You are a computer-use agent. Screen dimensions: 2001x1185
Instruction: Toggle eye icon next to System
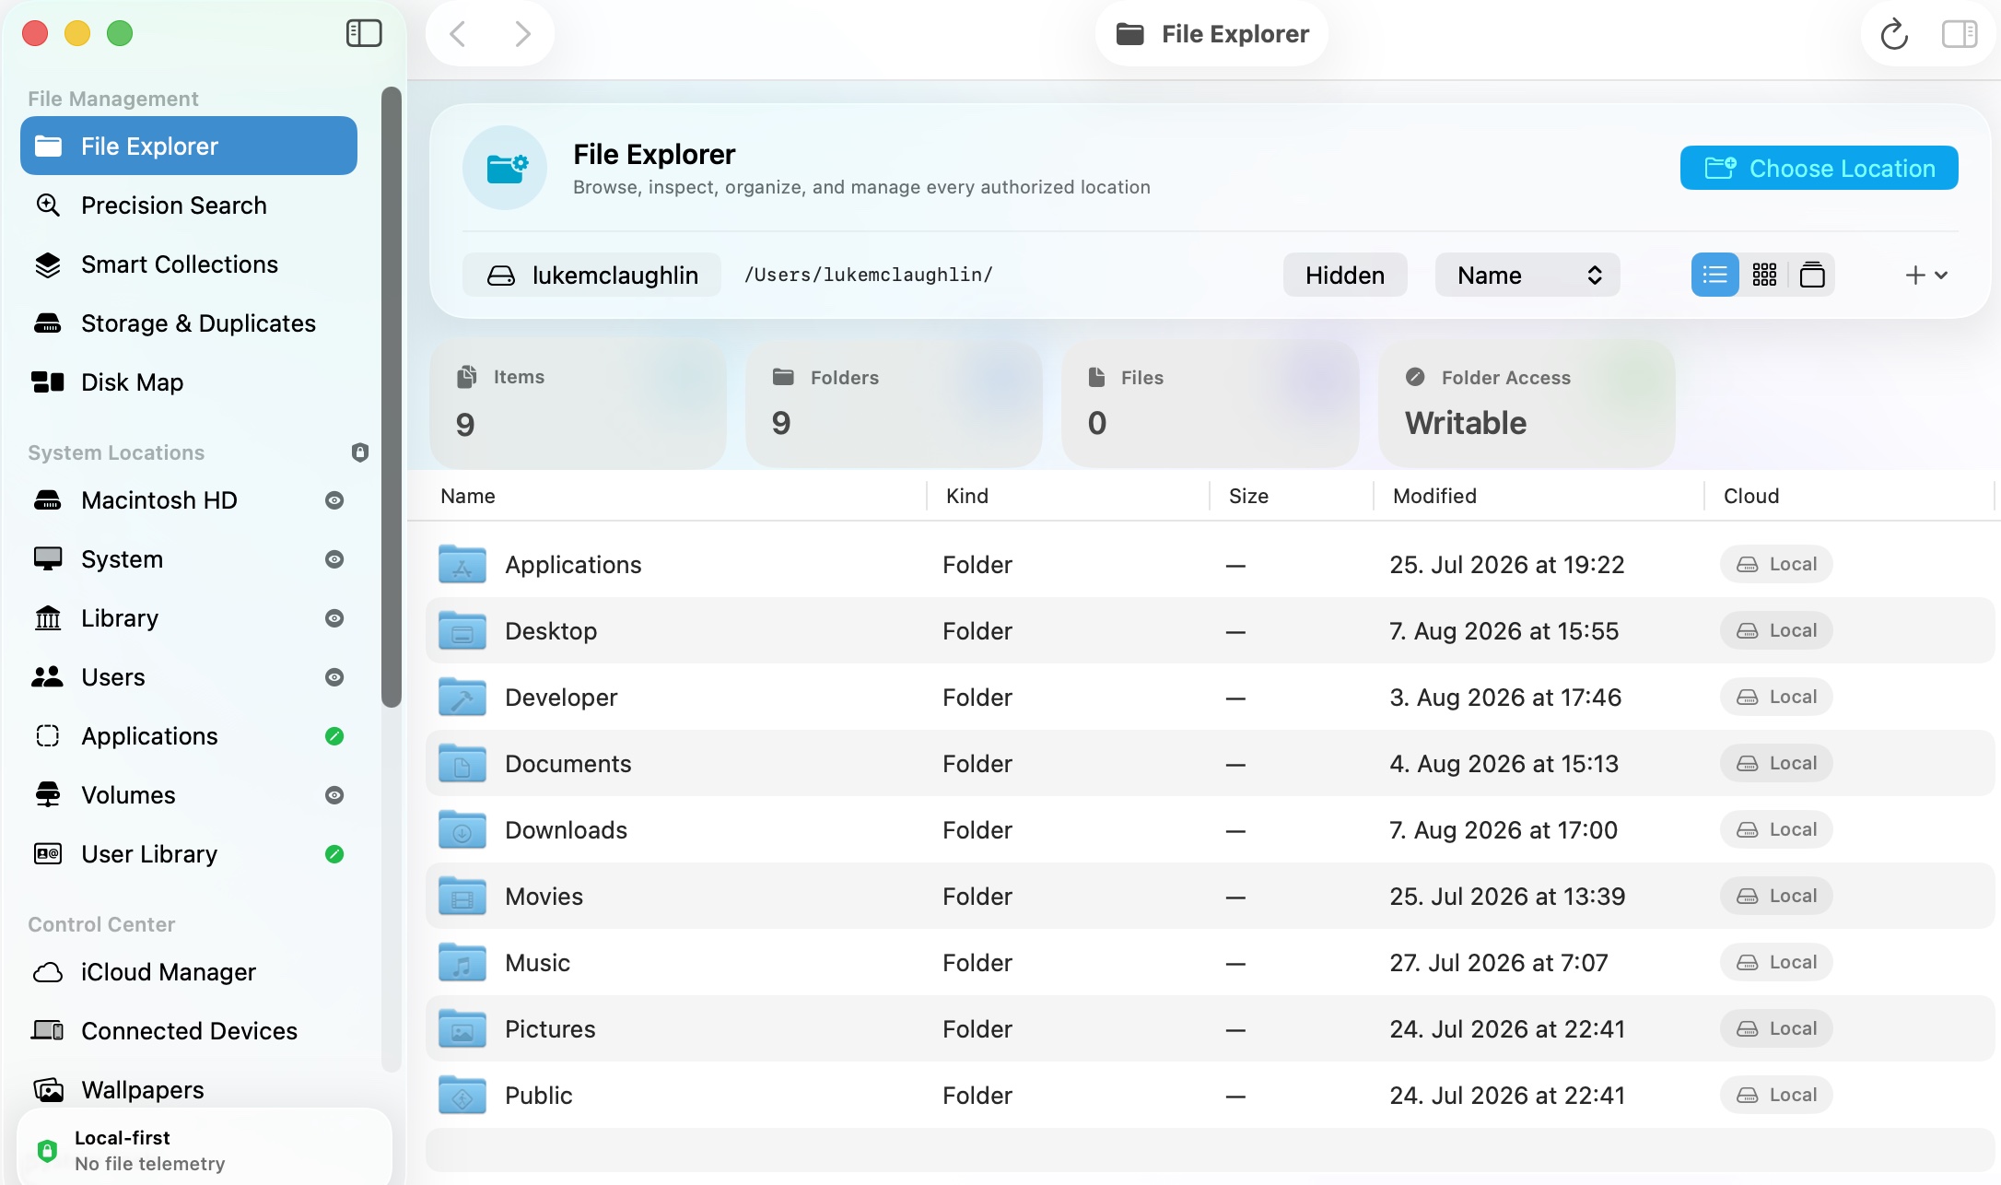334,559
